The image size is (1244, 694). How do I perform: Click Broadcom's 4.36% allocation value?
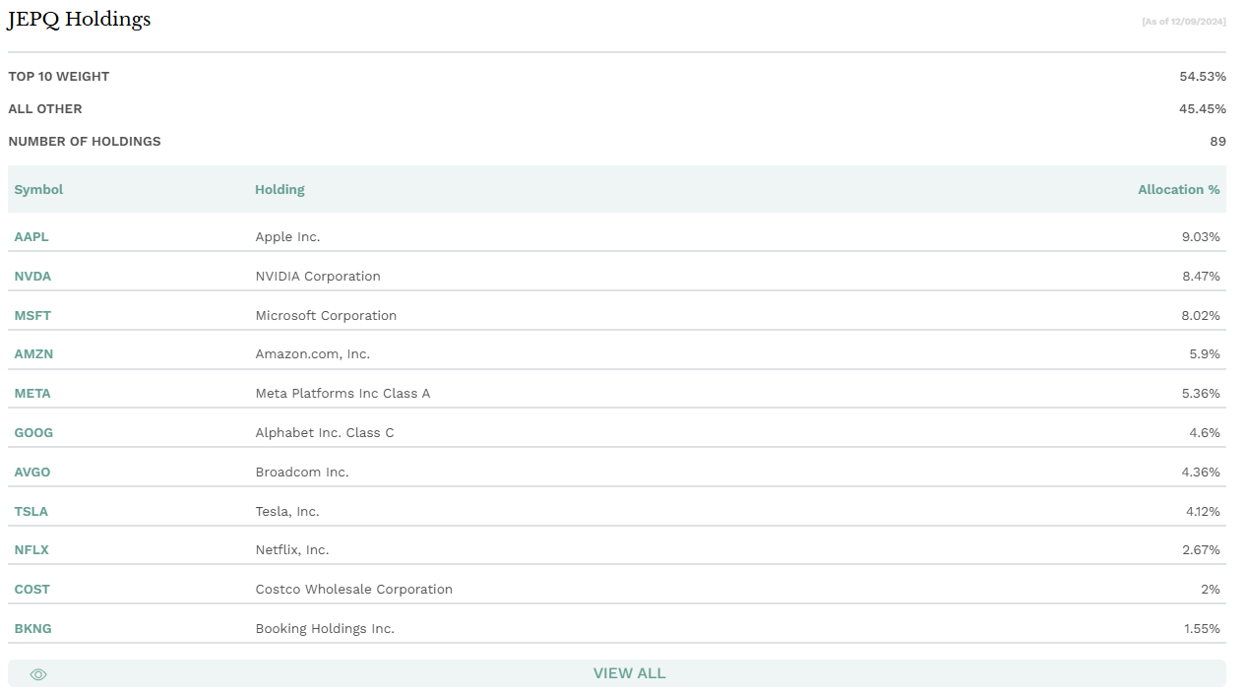[1201, 473]
